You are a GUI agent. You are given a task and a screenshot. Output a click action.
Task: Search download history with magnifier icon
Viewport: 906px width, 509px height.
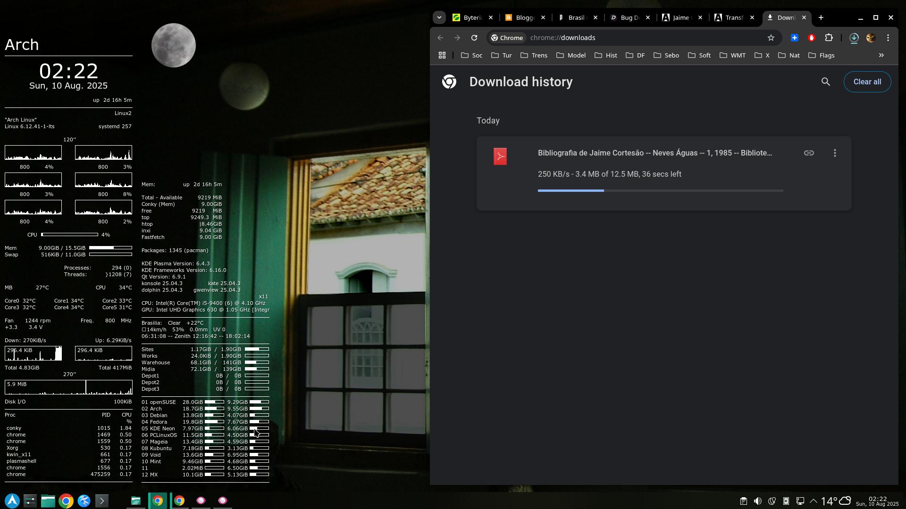825,82
